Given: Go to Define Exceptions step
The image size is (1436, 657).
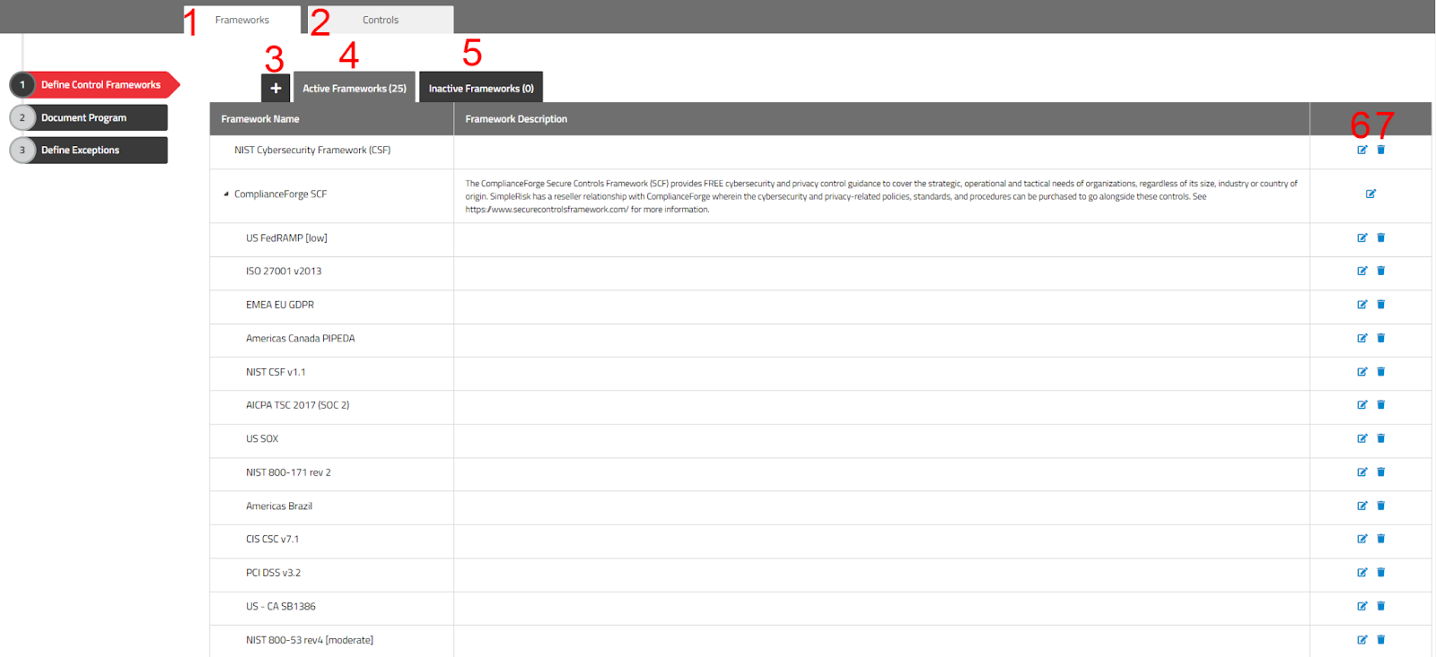Looking at the screenshot, I should pyautogui.click(x=89, y=150).
